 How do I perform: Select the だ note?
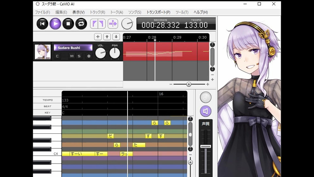click(111, 136)
